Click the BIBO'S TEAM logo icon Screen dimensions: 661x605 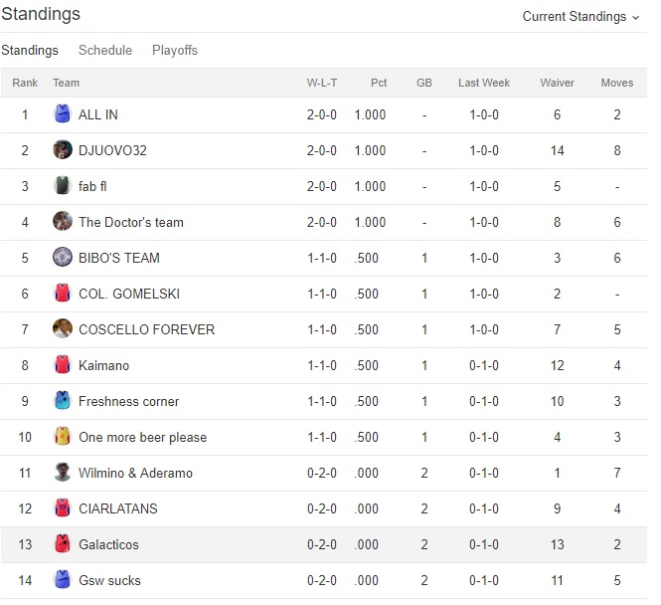pos(63,258)
